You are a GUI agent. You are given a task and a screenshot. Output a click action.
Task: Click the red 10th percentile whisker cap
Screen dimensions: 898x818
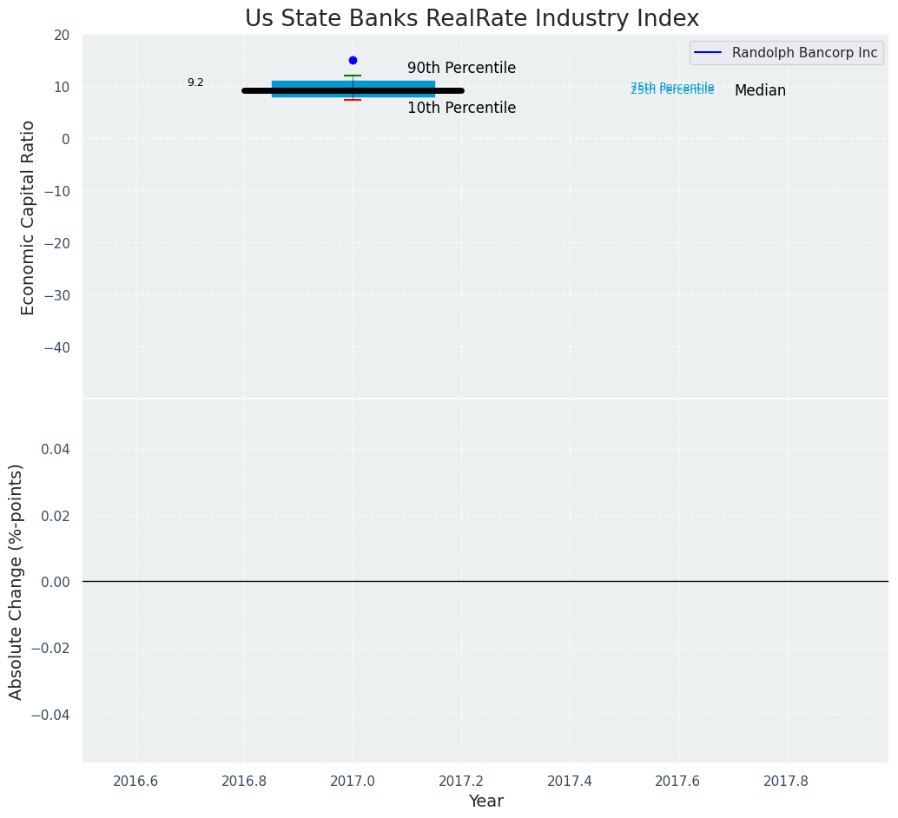(x=353, y=100)
